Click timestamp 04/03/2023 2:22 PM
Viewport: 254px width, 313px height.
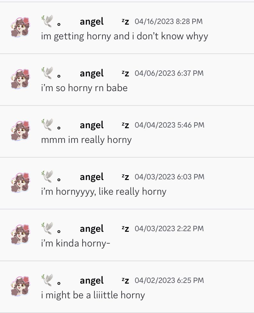coord(169,229)
